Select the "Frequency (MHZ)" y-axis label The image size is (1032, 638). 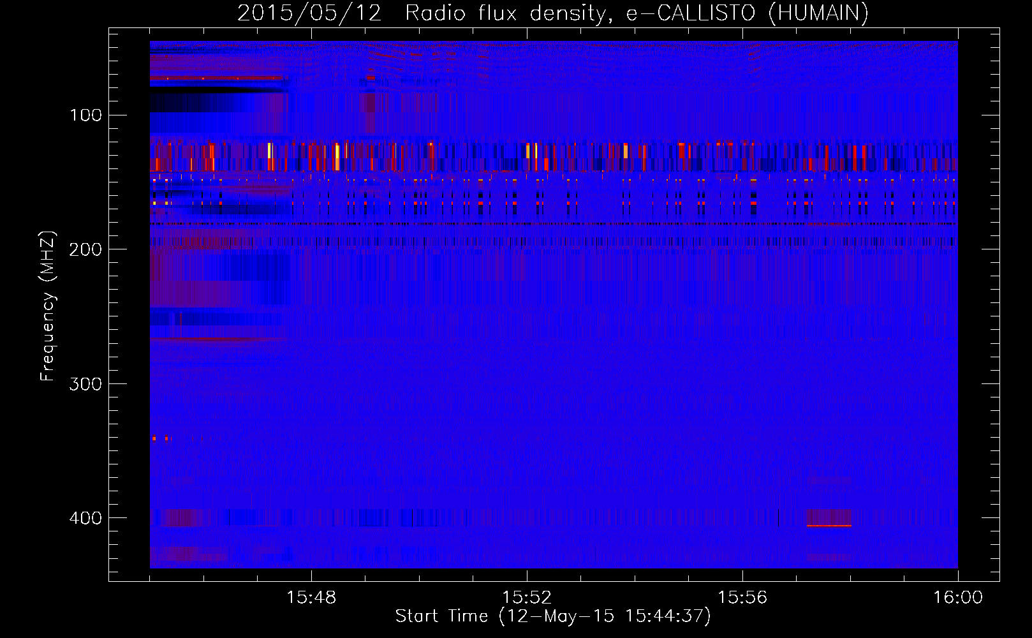pyautogui.click(x=48, y=306)
